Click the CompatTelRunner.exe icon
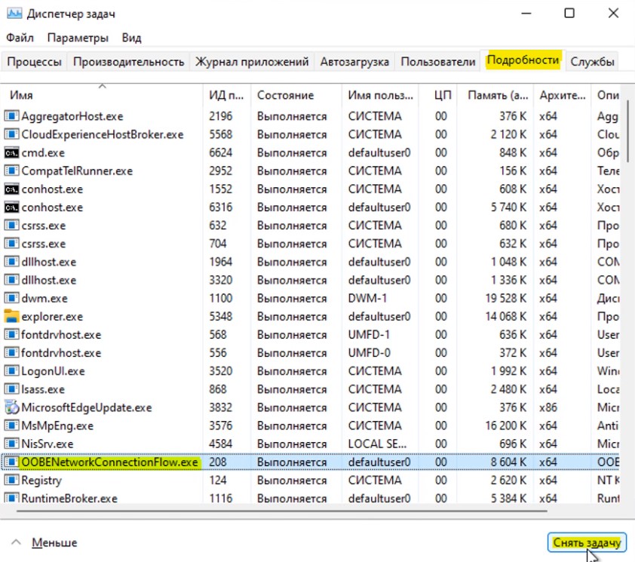Image resolution: width=635 pixels, height=562 pixels. (x=11, y=170)
